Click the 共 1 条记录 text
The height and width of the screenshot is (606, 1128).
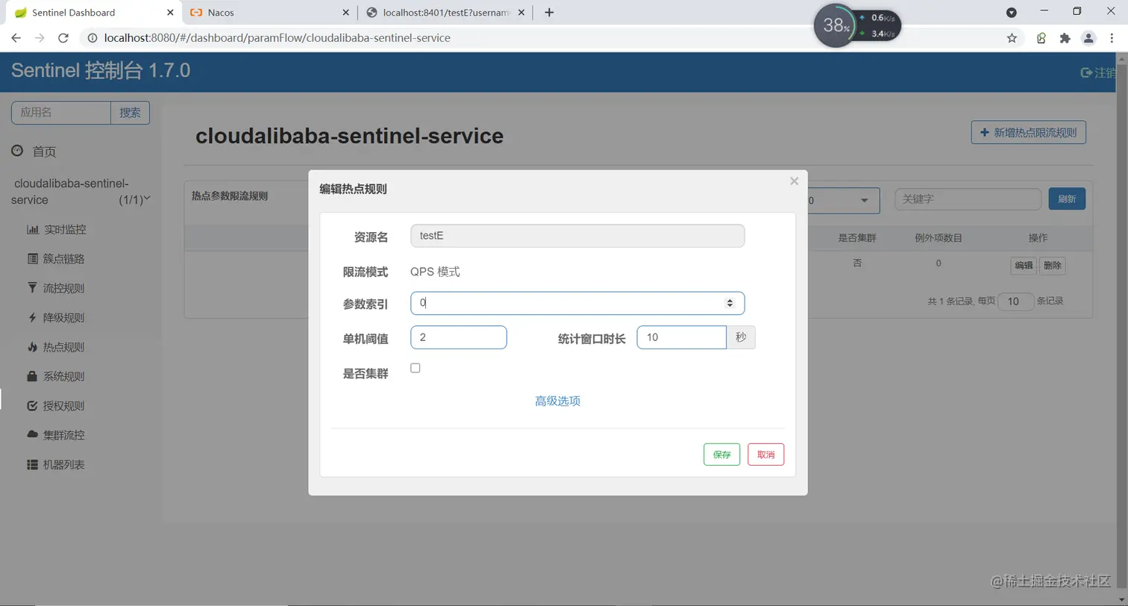(951, 302)
